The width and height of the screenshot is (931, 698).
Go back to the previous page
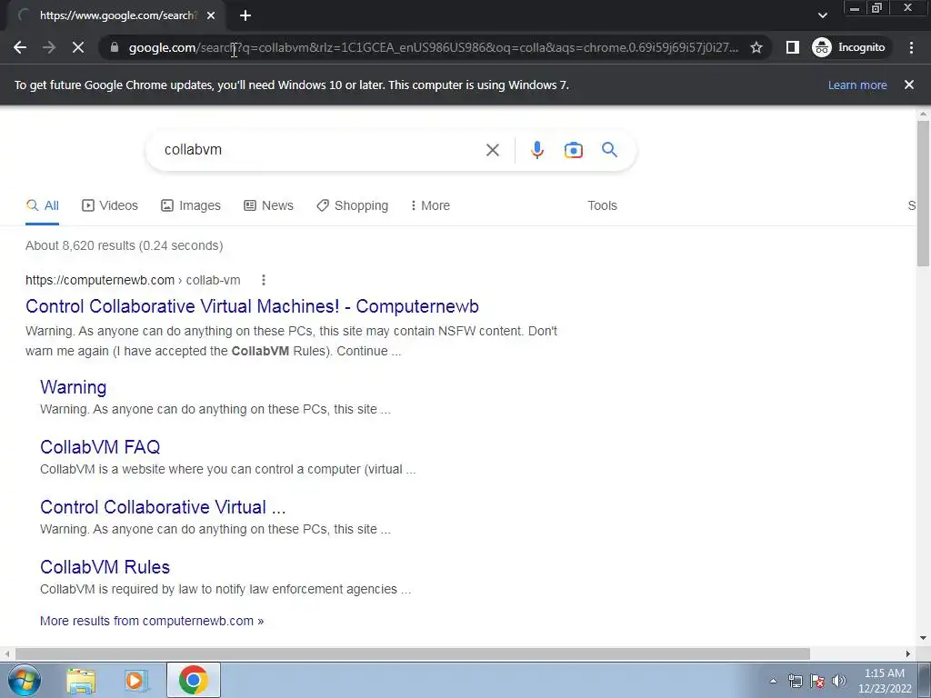click(20, 47)
